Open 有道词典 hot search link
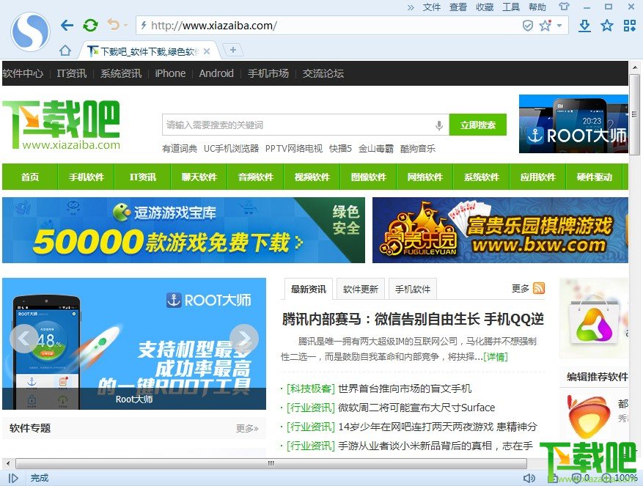643x486 pixels. click(180, 149)
